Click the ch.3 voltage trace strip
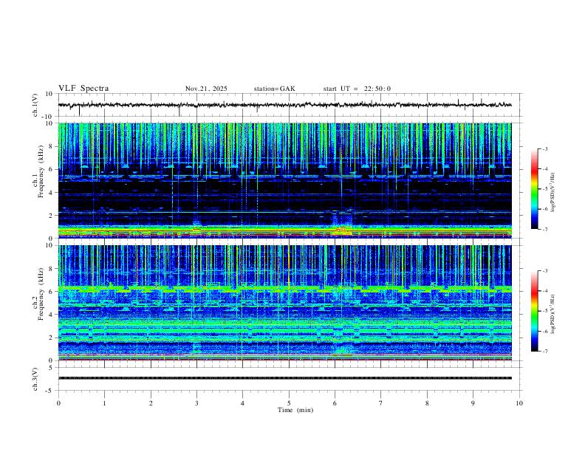Viewport: 585px width, 452px height. click(284, 378)
